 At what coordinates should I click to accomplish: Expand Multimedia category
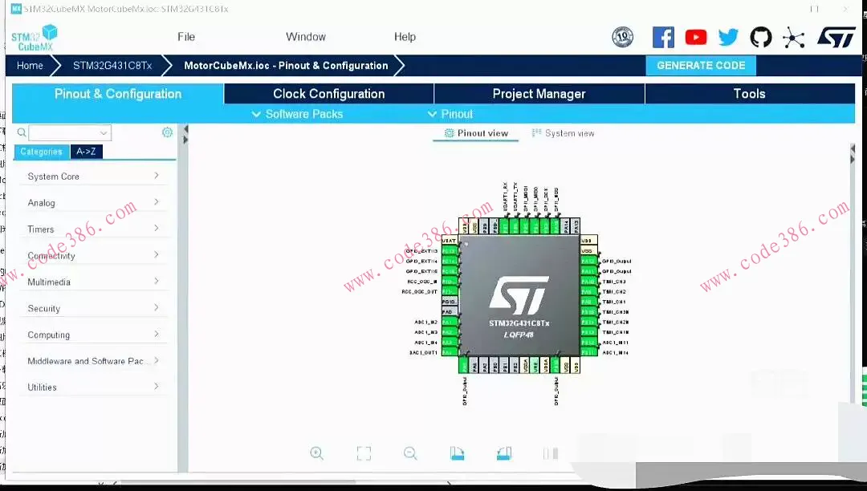point(93,282)
